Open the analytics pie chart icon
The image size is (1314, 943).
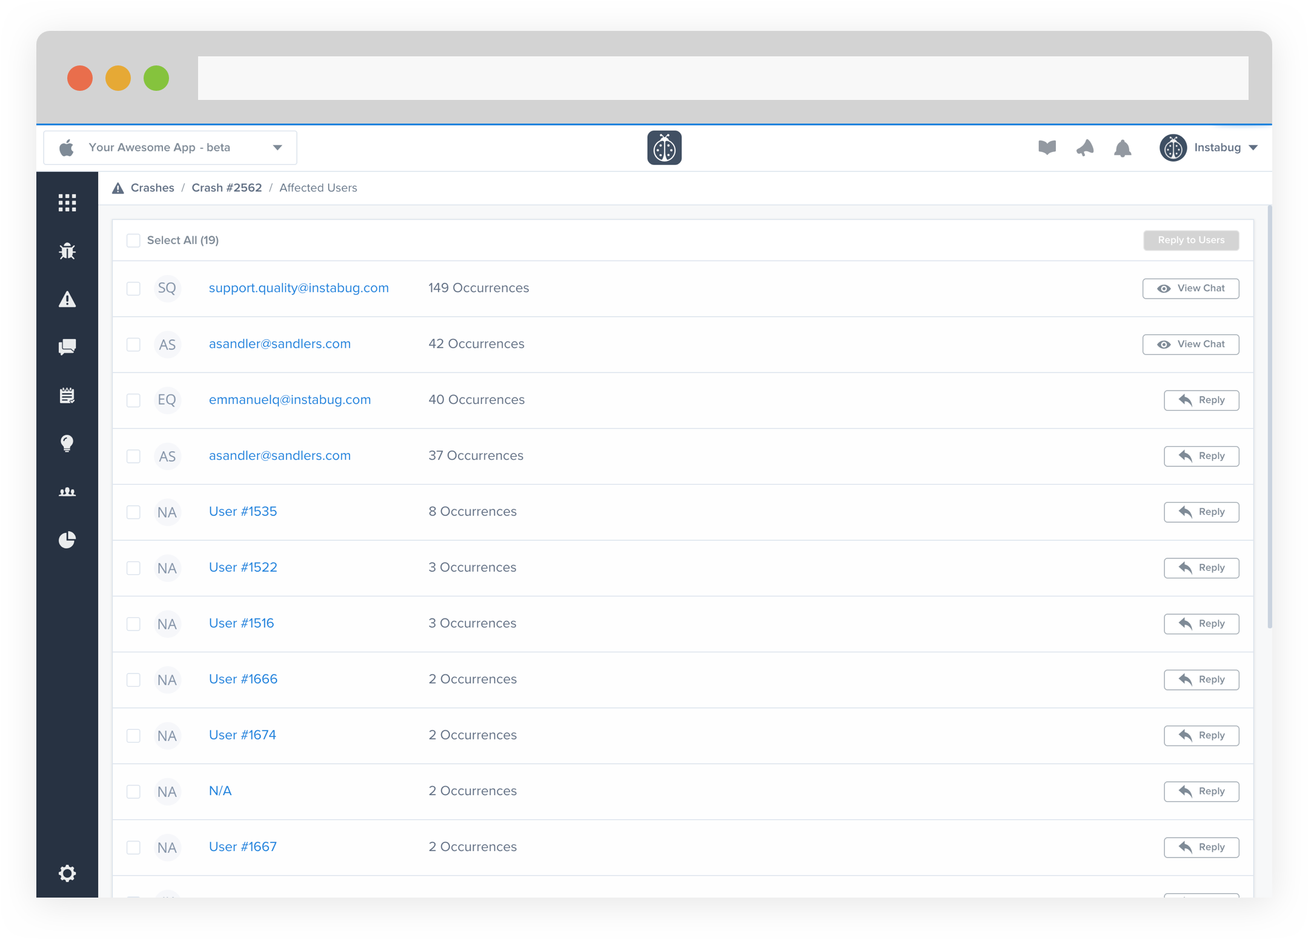[67, 540]
